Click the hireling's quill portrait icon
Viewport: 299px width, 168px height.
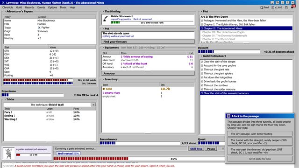click(106, 19)
